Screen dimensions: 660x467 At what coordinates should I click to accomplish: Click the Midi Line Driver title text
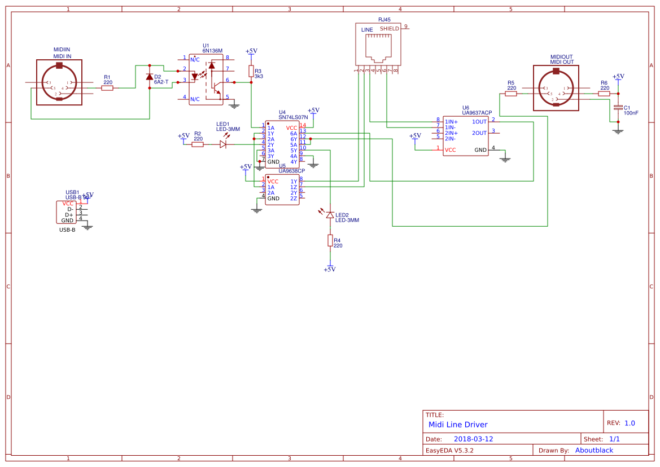457,424
